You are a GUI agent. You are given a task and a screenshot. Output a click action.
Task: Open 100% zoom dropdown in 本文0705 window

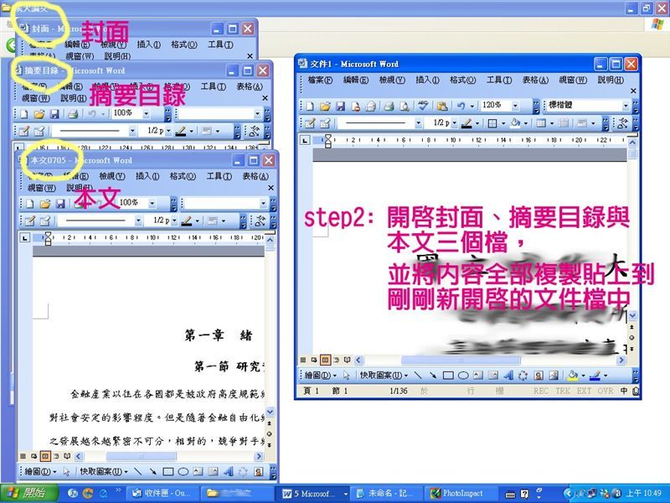pos(152,204)
